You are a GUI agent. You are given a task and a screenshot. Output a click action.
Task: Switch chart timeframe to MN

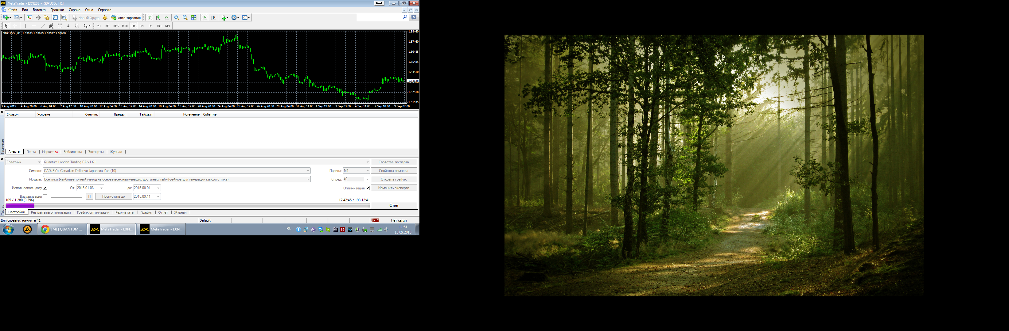168,26
